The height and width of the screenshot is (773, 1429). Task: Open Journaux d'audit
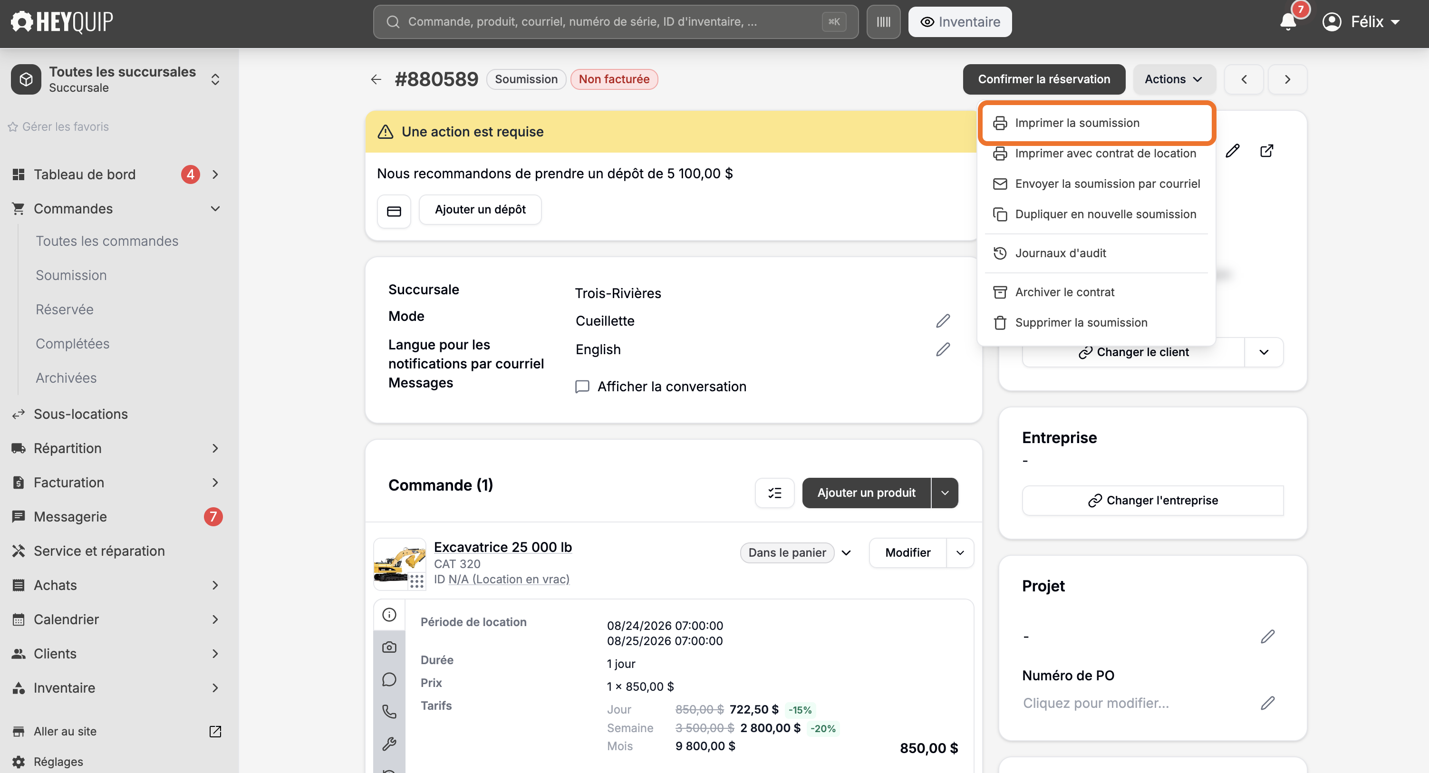pyautogui.click(x=1097, y=253)
